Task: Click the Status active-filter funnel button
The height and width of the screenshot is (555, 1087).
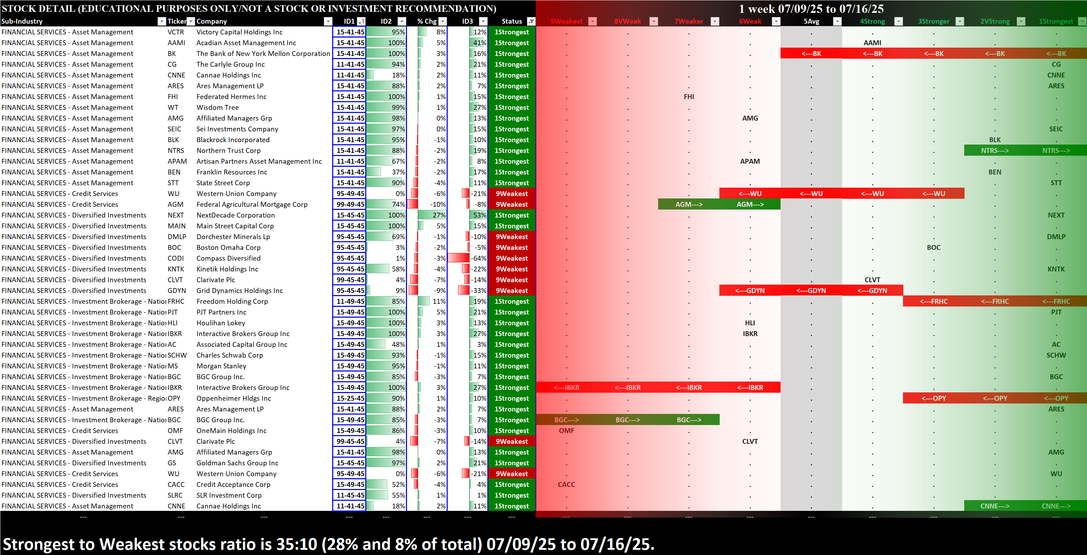Action: pos(531,21)
